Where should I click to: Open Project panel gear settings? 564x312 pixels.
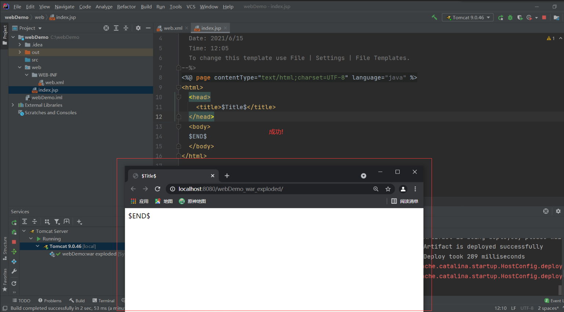click(138, 28)
